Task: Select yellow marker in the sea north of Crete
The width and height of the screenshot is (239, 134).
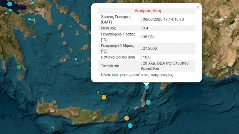Action: pos(104,97)
